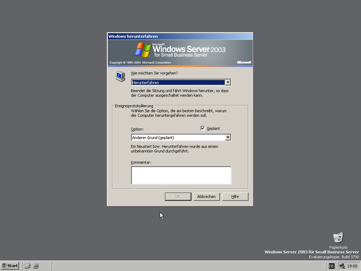
Task: Open the Hilfe help dialog
Action: pyautogui.click(x=235, y=196)
